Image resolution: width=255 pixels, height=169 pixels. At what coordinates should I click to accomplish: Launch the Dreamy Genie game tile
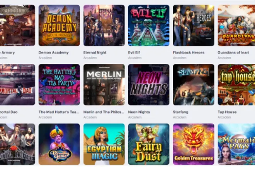59,144
